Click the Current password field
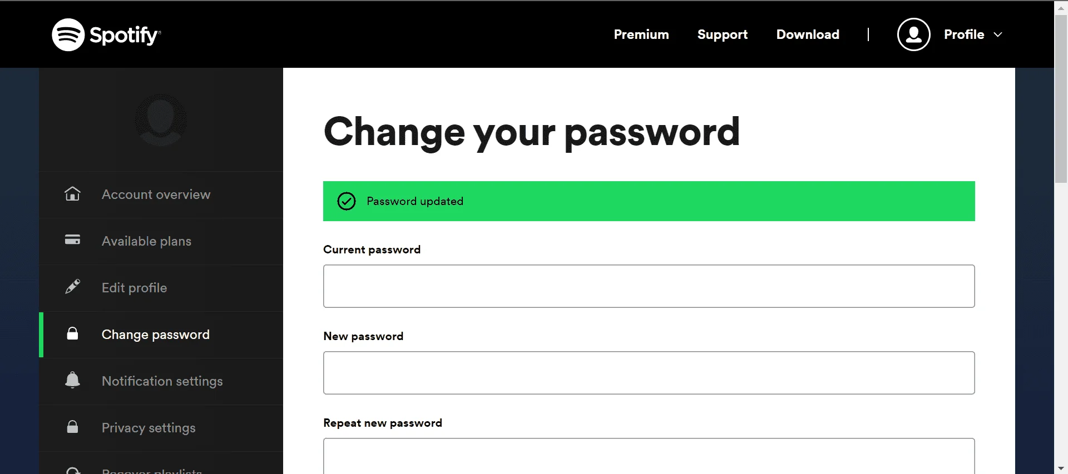Viewport: 1068px width, 474px height. point(649,286)
